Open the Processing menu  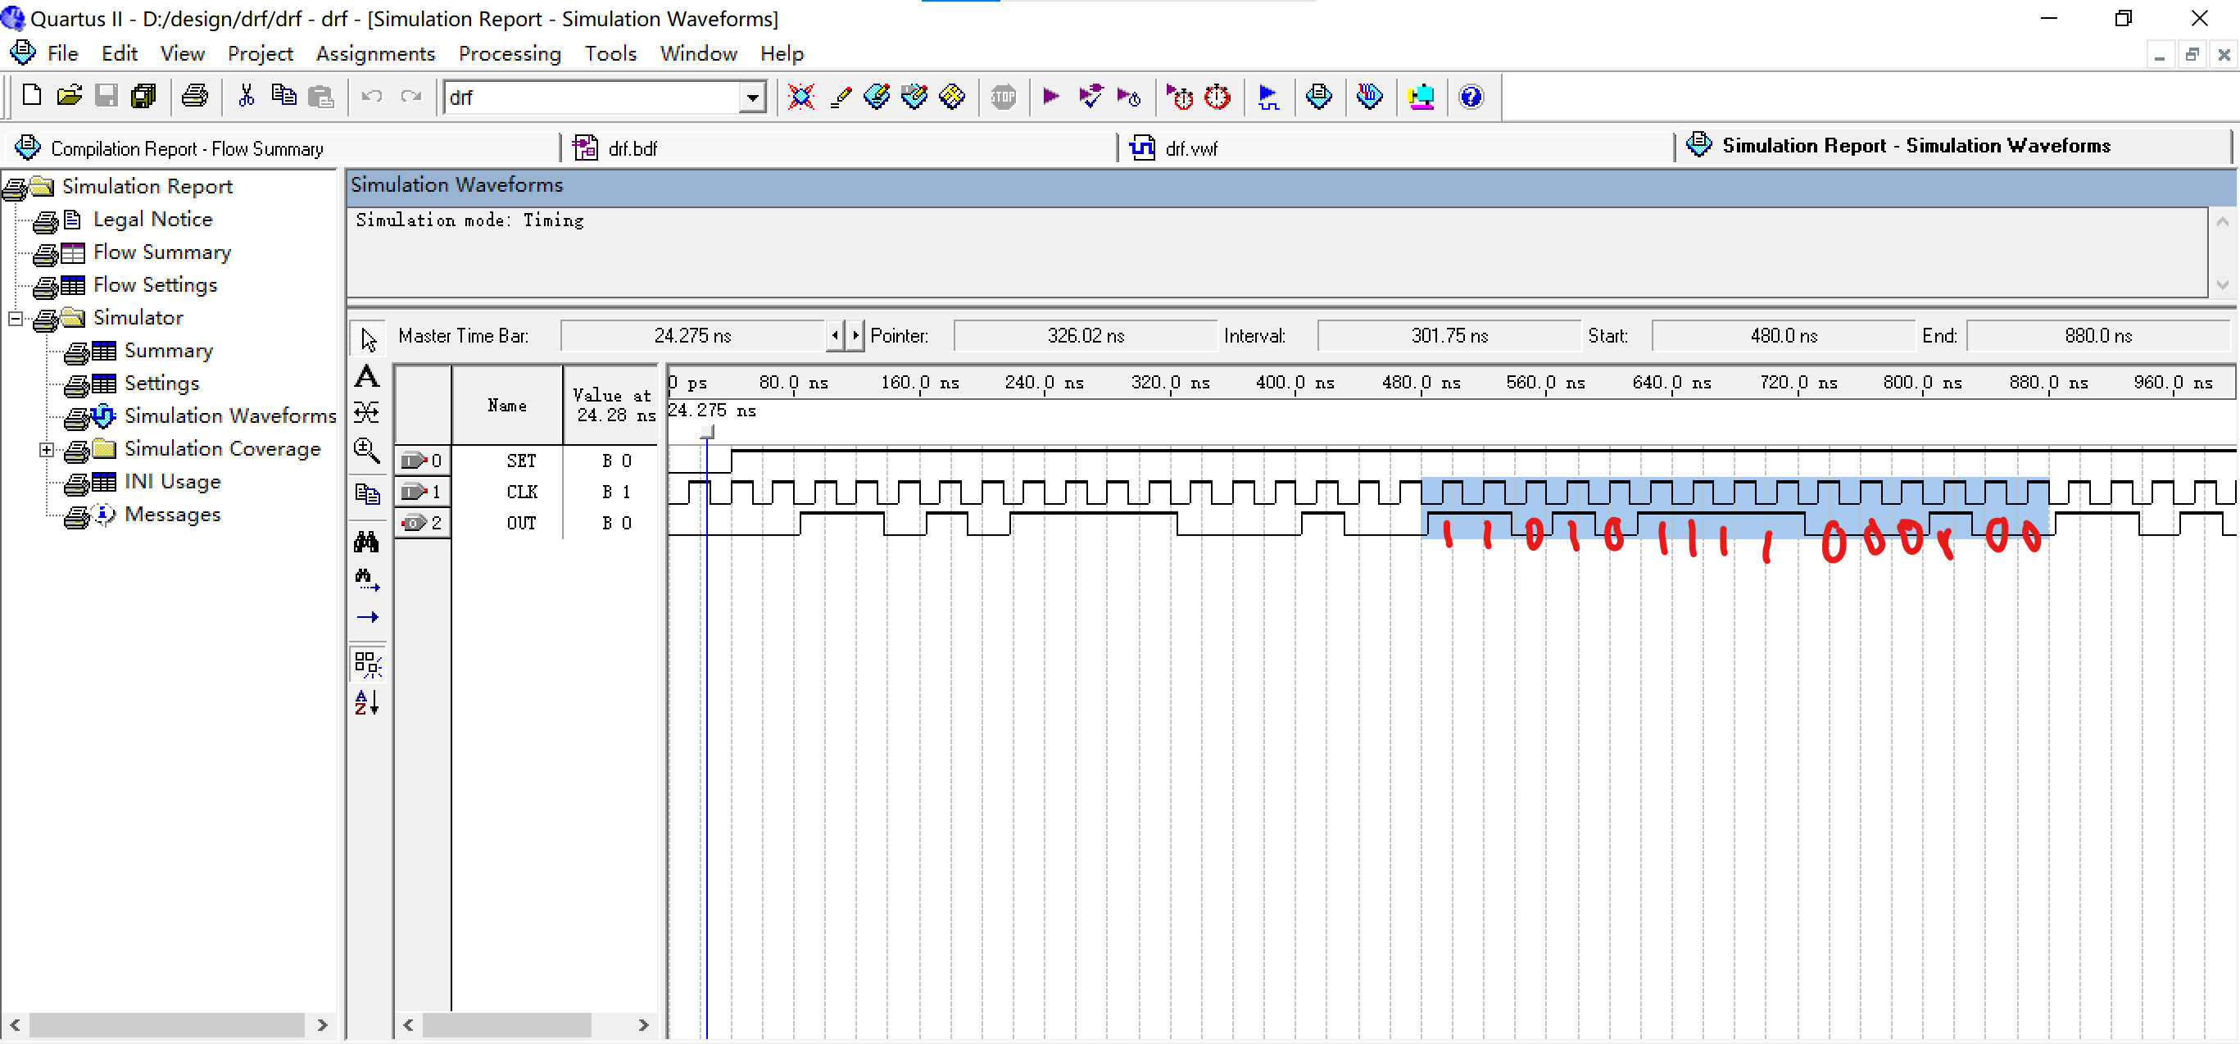pyautogui.click(x=509, y=54)
